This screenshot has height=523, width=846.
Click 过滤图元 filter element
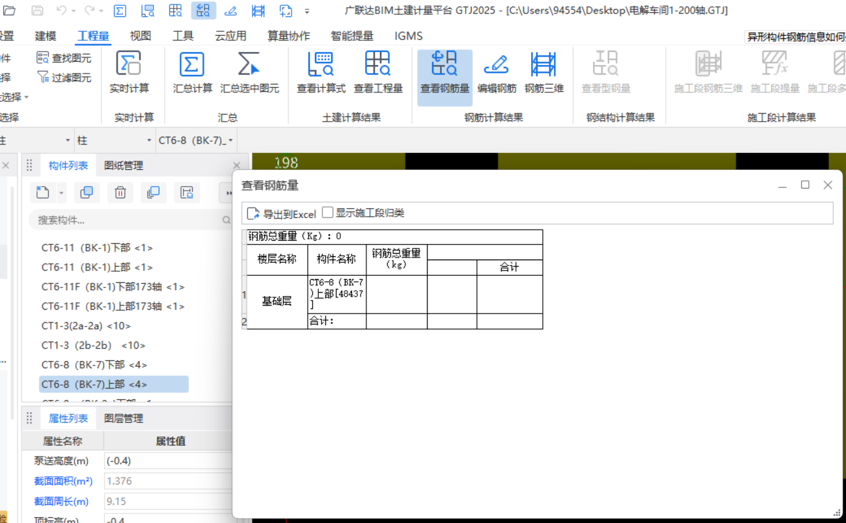tap(64, 77)
